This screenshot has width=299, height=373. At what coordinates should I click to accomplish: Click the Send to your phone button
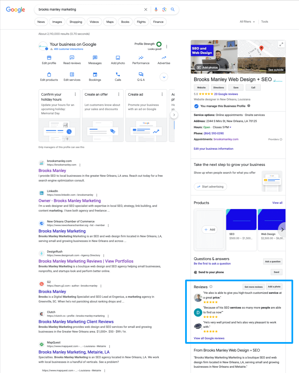point(276,272)
